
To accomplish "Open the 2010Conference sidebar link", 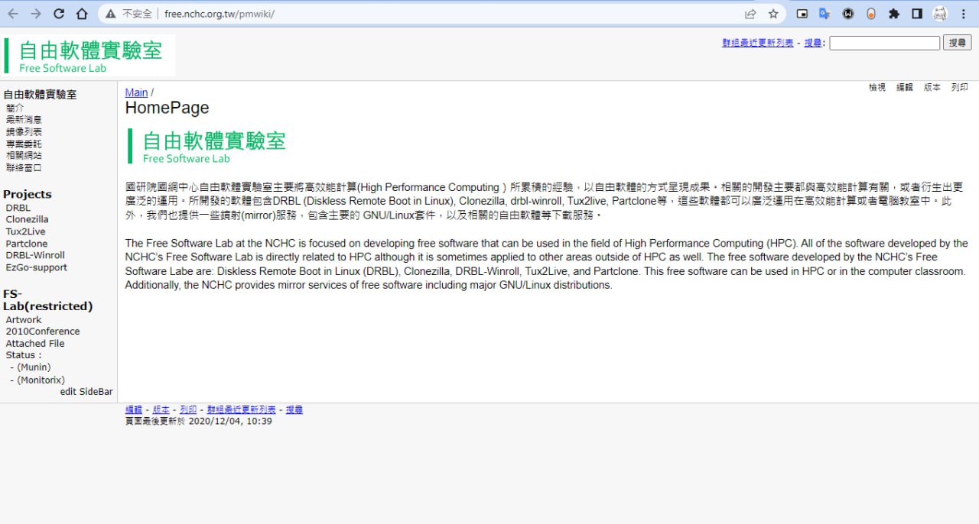I will pyautogui.click(x=43, y=332).
